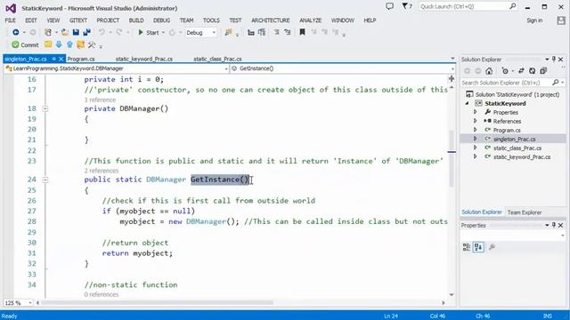This screenshot has width=570, height=320.
Task: Click the blue up-arrow Push icon
Action: pos(69,44)
